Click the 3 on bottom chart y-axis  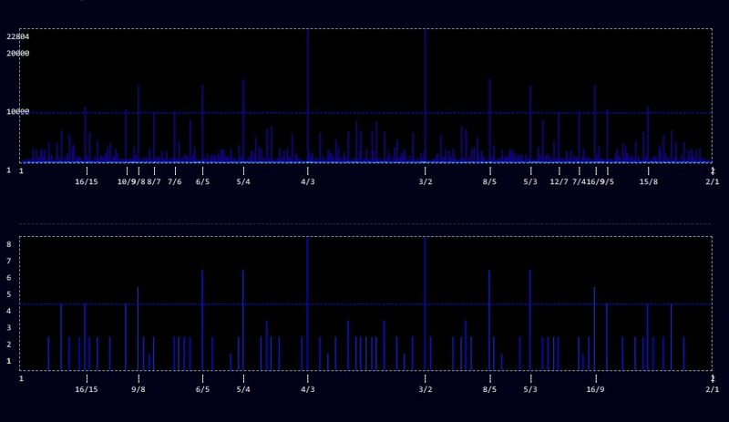(x=9, y=327)
